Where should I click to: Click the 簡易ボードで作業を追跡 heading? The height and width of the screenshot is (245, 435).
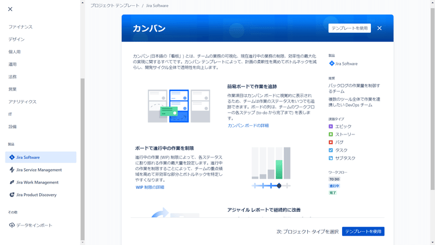252,87
